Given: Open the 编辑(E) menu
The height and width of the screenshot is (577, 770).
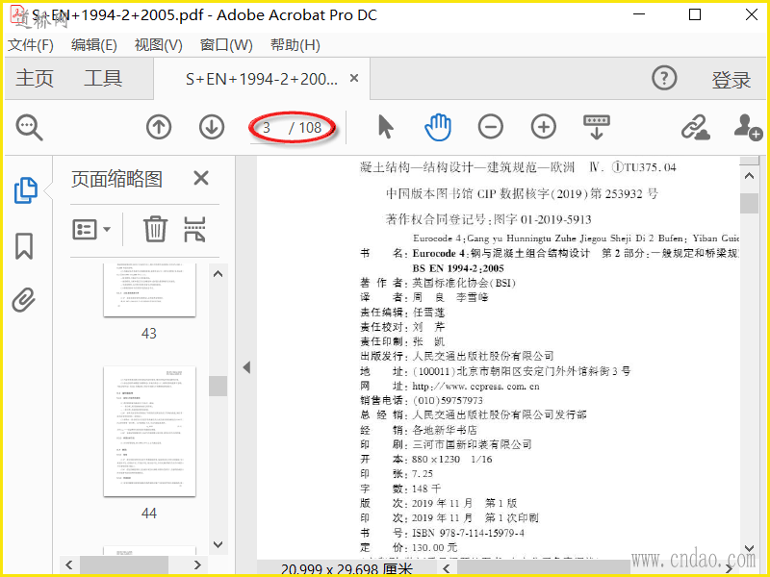Looking at the screenshot, I should [x=93, y=45].
